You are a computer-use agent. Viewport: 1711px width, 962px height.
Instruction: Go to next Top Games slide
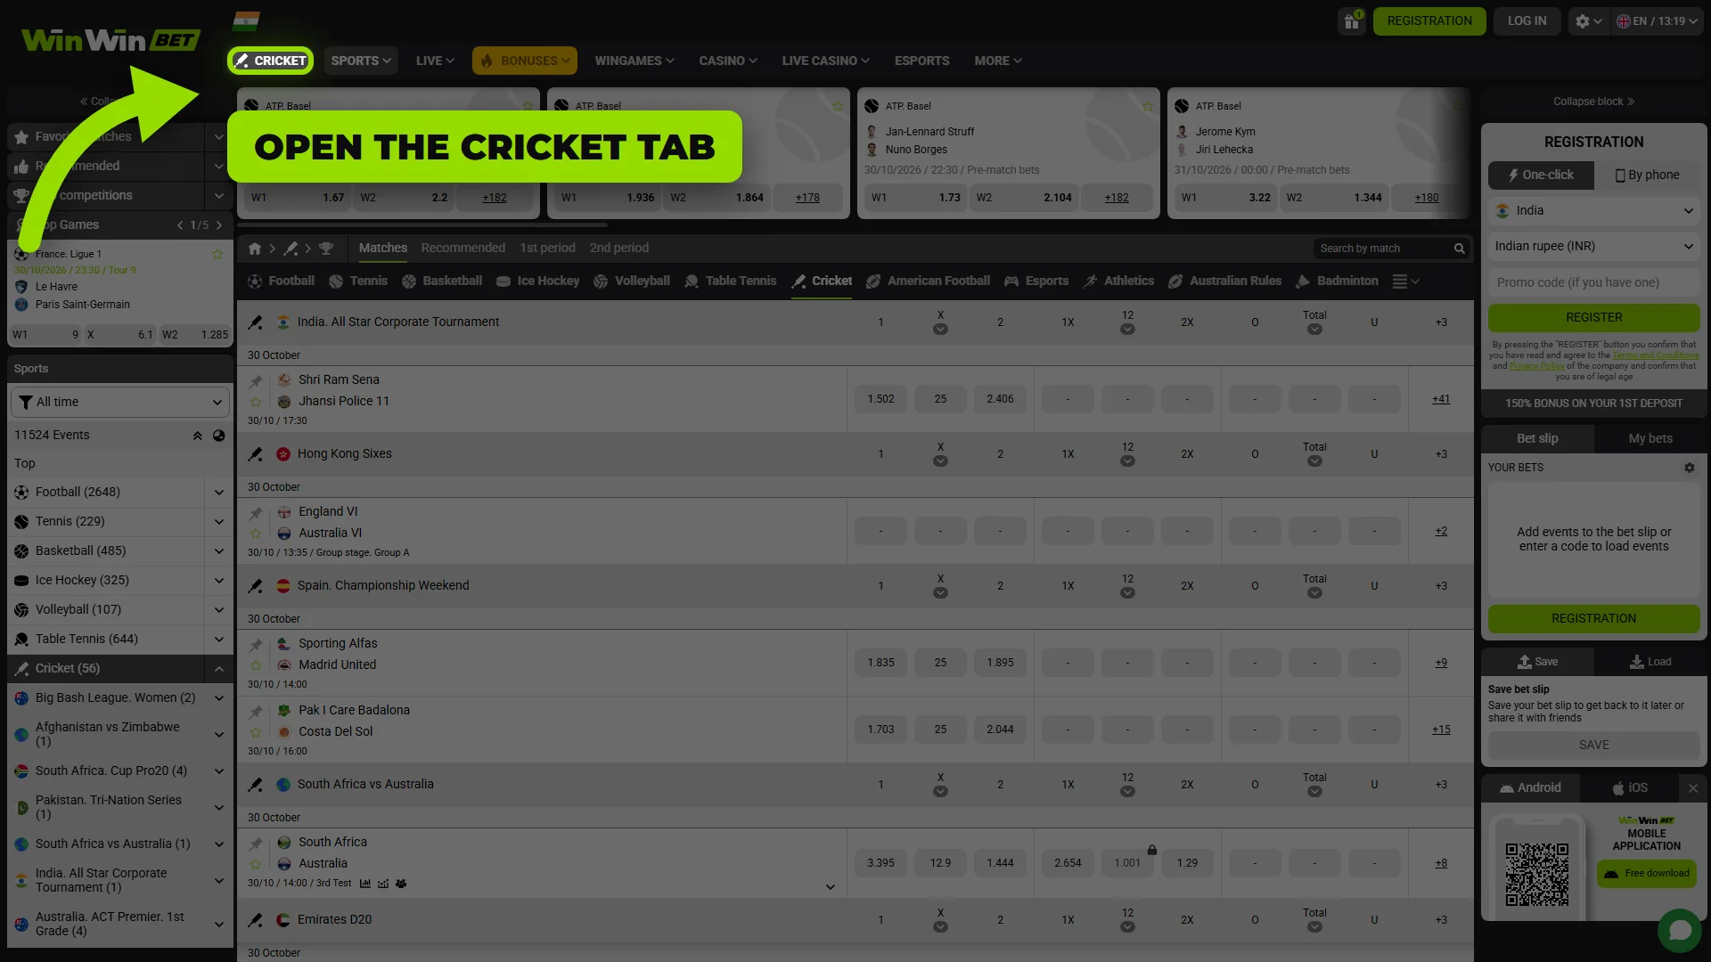pos(219,225)
